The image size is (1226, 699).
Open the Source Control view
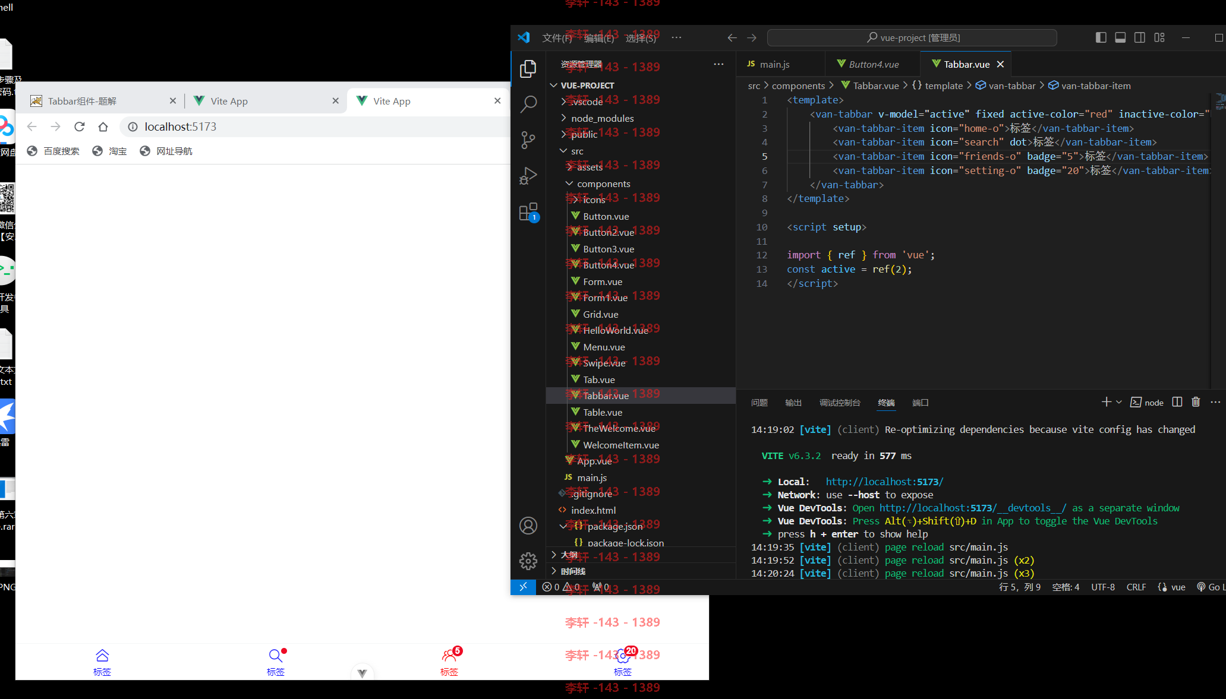point(528,140)
